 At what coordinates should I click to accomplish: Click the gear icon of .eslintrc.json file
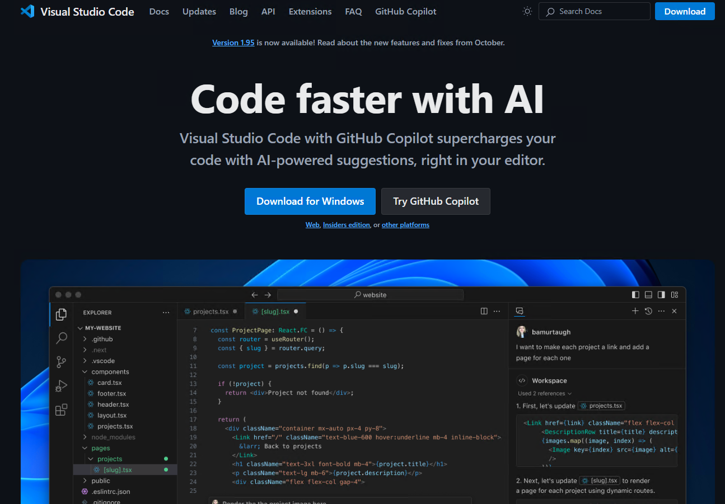tap(85, 492)
